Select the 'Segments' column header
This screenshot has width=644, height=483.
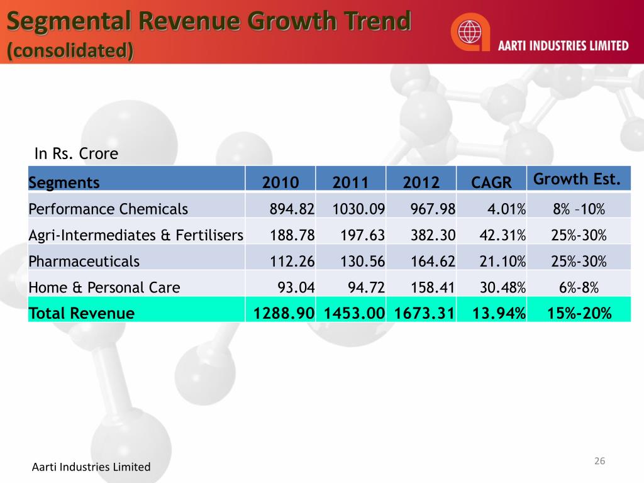[64, 182]
